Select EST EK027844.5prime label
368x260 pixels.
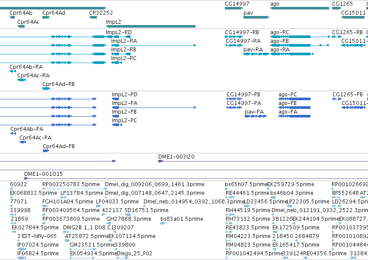click(x=35, y=228)
